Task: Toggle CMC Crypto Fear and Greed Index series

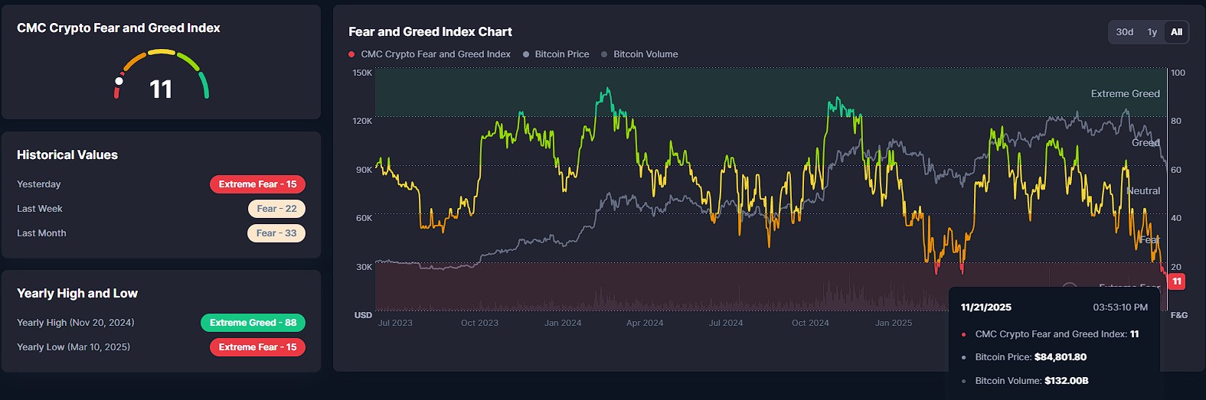Action: [435, 54]
